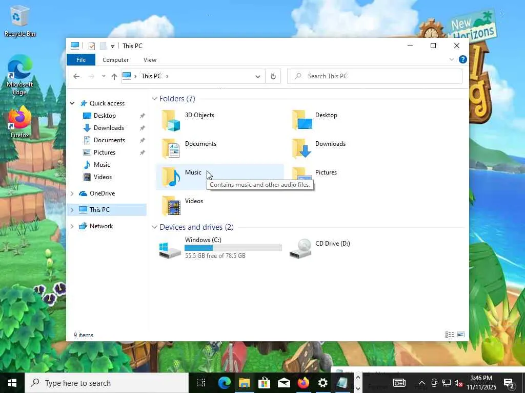The image size is (525, 393).
Task: Go up one level with Up arrow
Action: tap(114, 77)
